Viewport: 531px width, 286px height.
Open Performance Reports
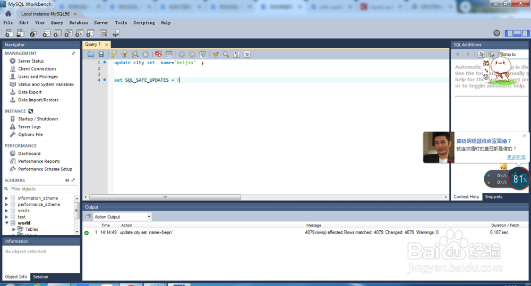39,161
